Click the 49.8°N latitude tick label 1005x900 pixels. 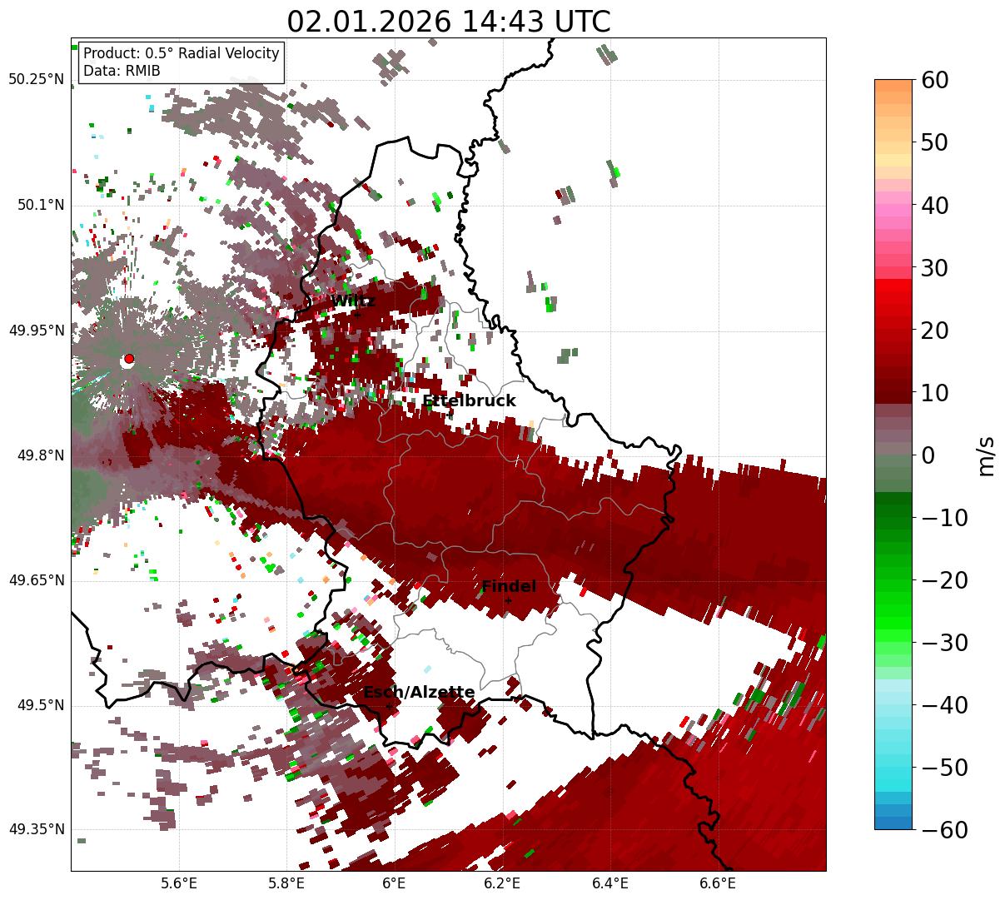[41, 455]
